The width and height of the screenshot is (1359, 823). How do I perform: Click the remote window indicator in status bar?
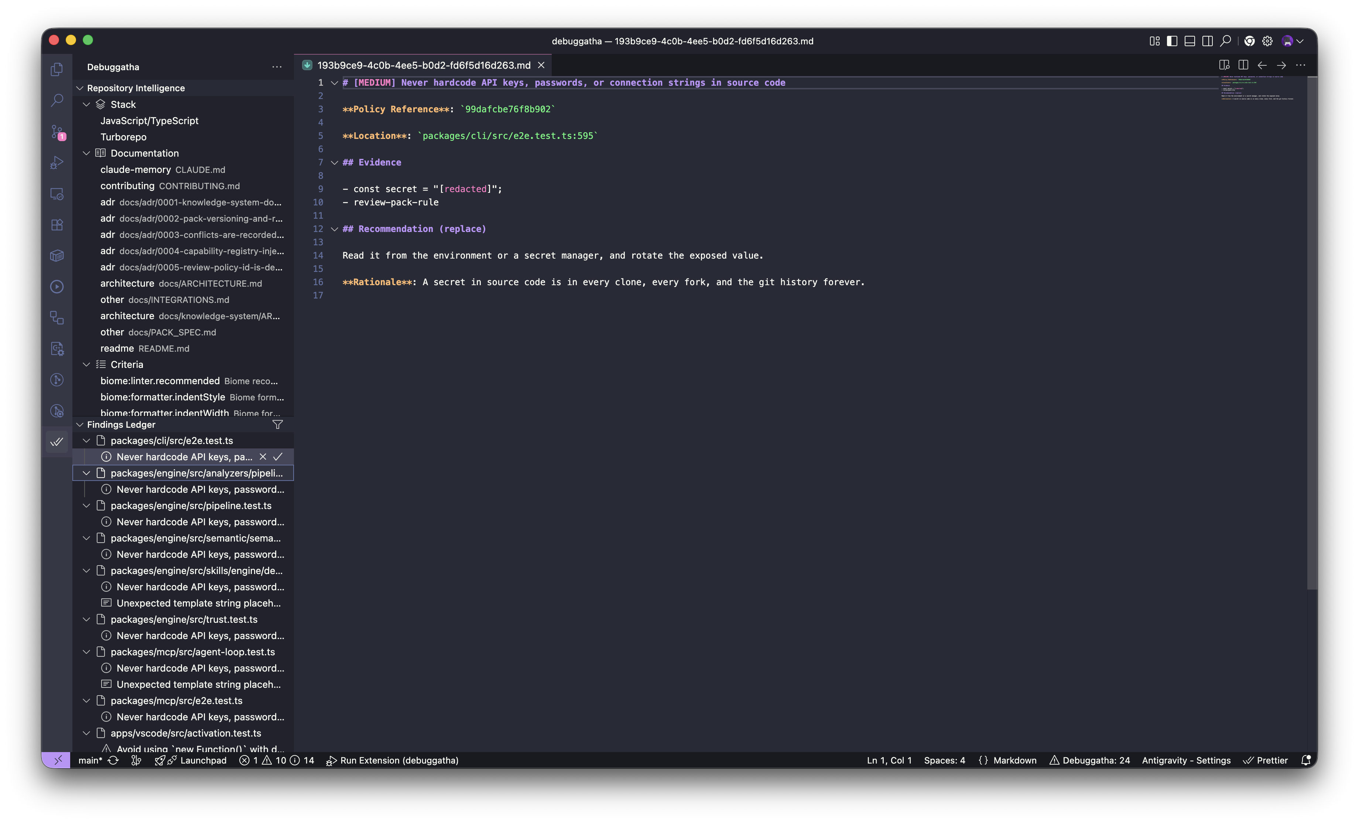pyautogui.click(x=57, y=760)
